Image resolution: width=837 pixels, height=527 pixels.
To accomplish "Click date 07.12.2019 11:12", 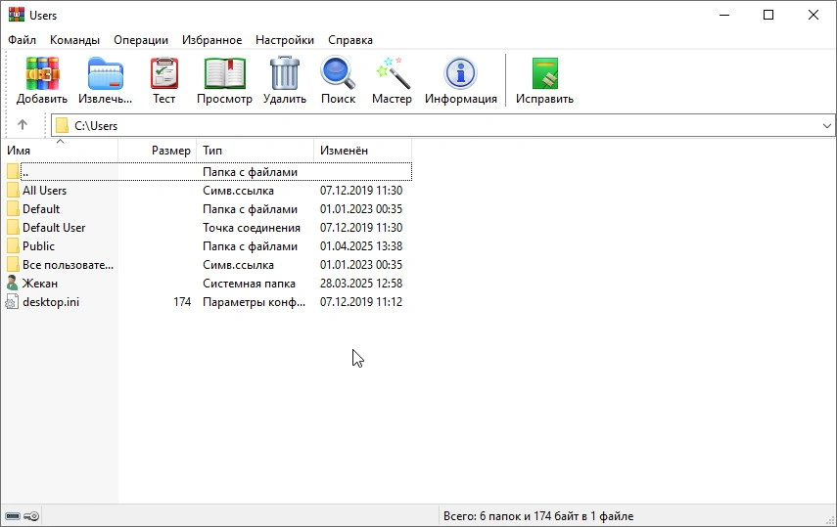I will 361,302.
